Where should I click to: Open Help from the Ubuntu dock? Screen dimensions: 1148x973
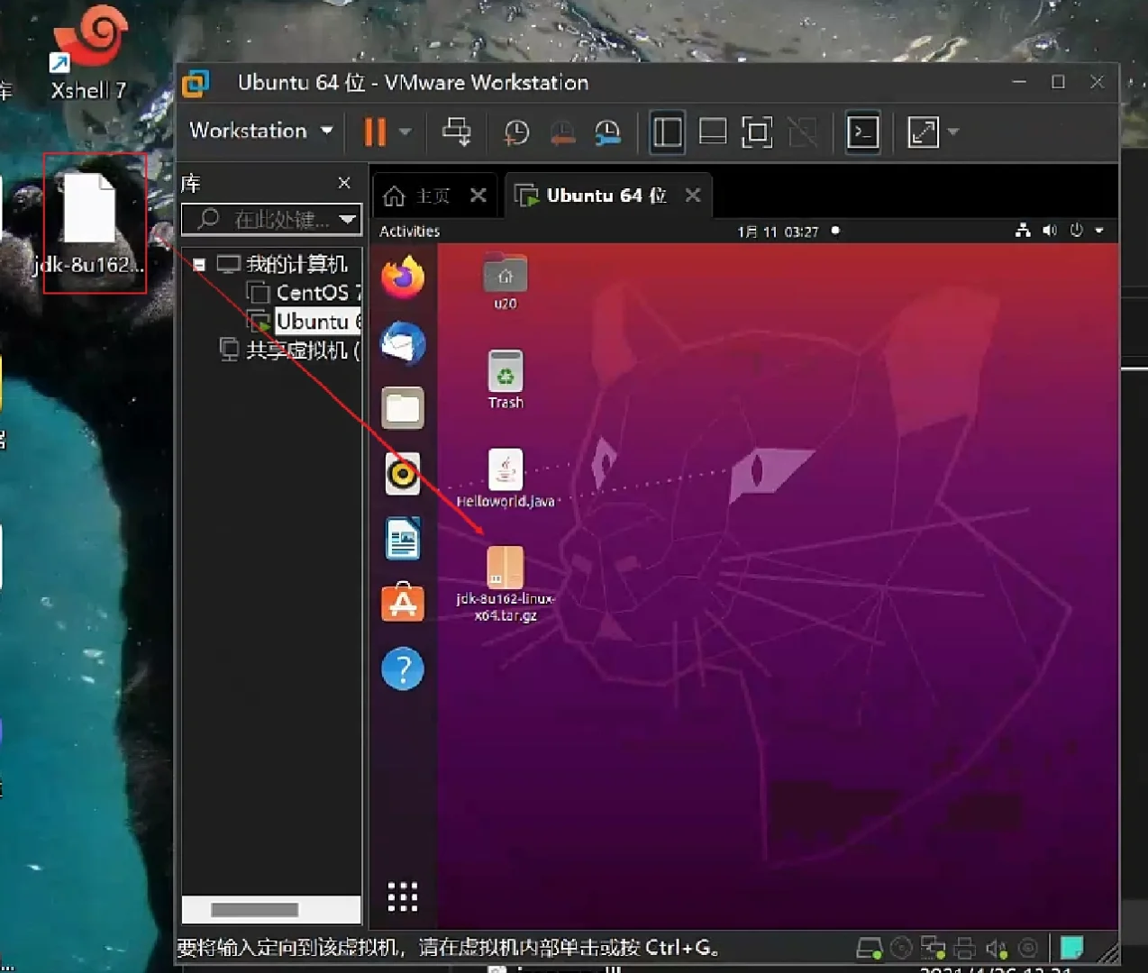point(403,668)
